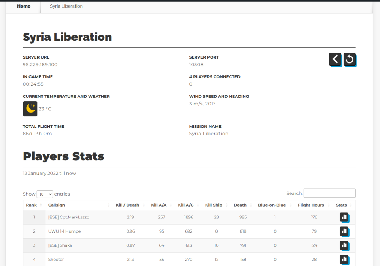Image resolution: width=380 pixels, height=266 pixels.
Task: Click Kill / Death value 0.96
Action: click(x=130, y=231)
